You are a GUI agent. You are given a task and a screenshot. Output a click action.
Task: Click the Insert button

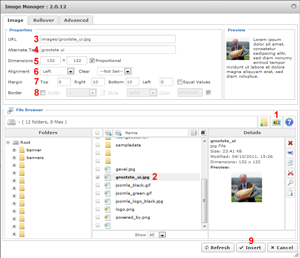click(251, 248)
